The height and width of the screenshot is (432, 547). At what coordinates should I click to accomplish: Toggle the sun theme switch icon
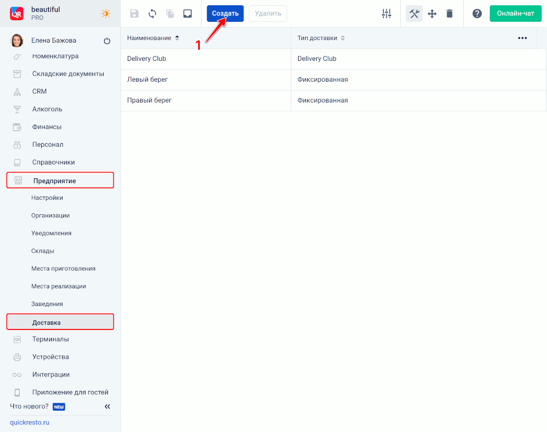coord(105,13)
